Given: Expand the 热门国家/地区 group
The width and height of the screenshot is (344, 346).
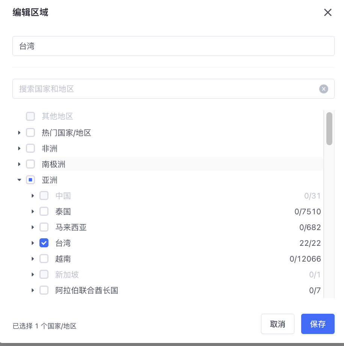Looking at the screenshot, I should [x=19, y=133].
